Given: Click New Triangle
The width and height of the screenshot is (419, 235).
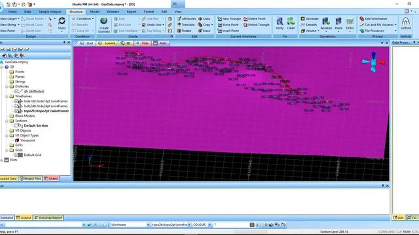Looking at the screenshot, I should (229, 19).
